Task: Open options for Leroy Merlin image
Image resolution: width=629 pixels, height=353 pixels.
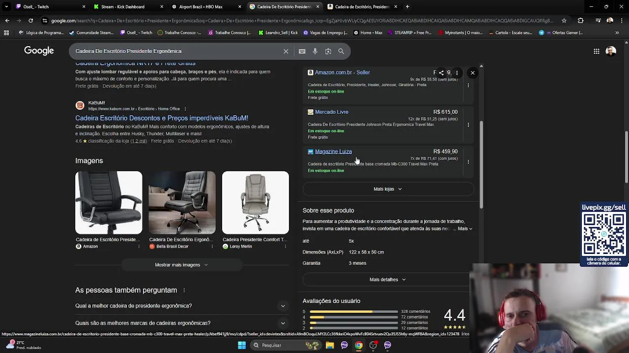Action: (286, 246)
